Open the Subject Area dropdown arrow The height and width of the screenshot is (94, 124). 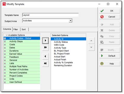pyautogui.click(x=70, y=21)
